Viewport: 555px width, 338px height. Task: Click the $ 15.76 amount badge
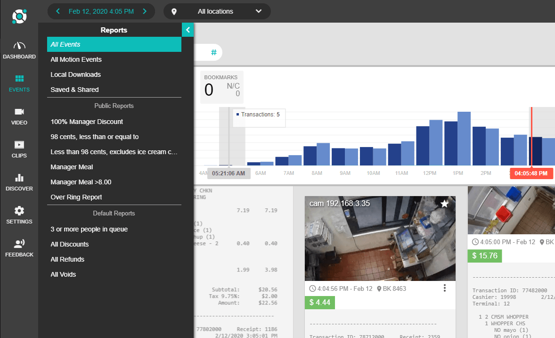[484, 256]
